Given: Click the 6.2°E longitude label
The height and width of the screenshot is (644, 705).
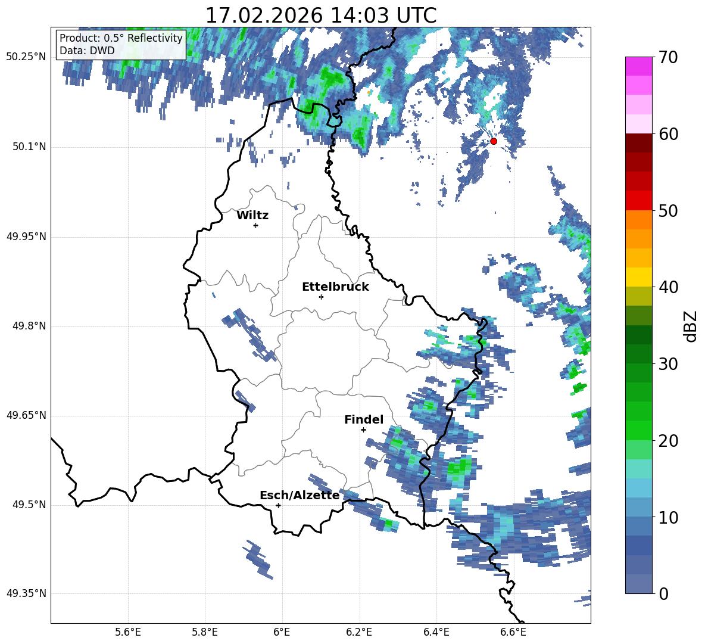Looking at the screenshot, I should (x=359, y=632).
